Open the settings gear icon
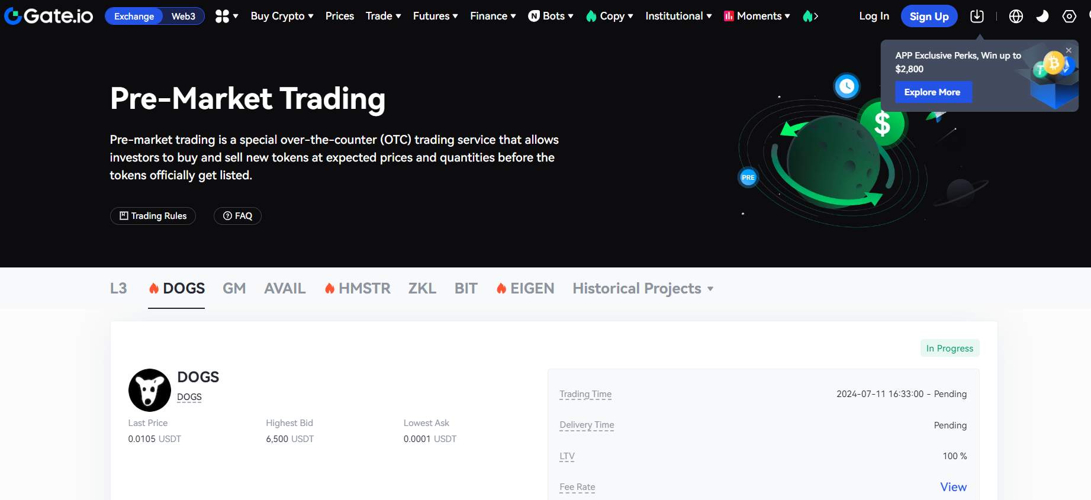The width and height of the screenshot is (1091, 500). 1069,16
